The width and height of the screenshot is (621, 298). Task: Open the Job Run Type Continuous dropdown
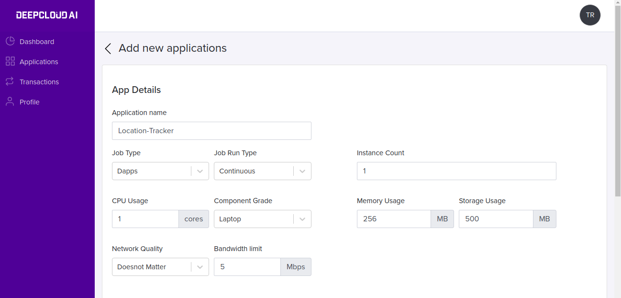coord(263,171)
